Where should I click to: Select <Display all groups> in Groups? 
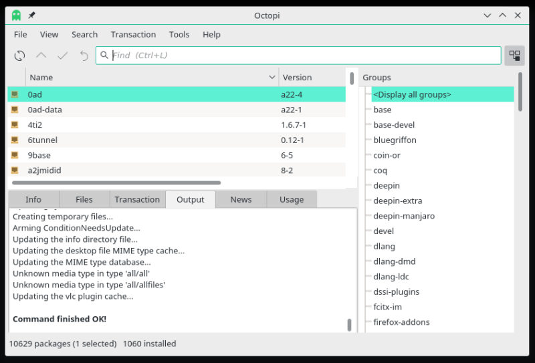point(443,94)
